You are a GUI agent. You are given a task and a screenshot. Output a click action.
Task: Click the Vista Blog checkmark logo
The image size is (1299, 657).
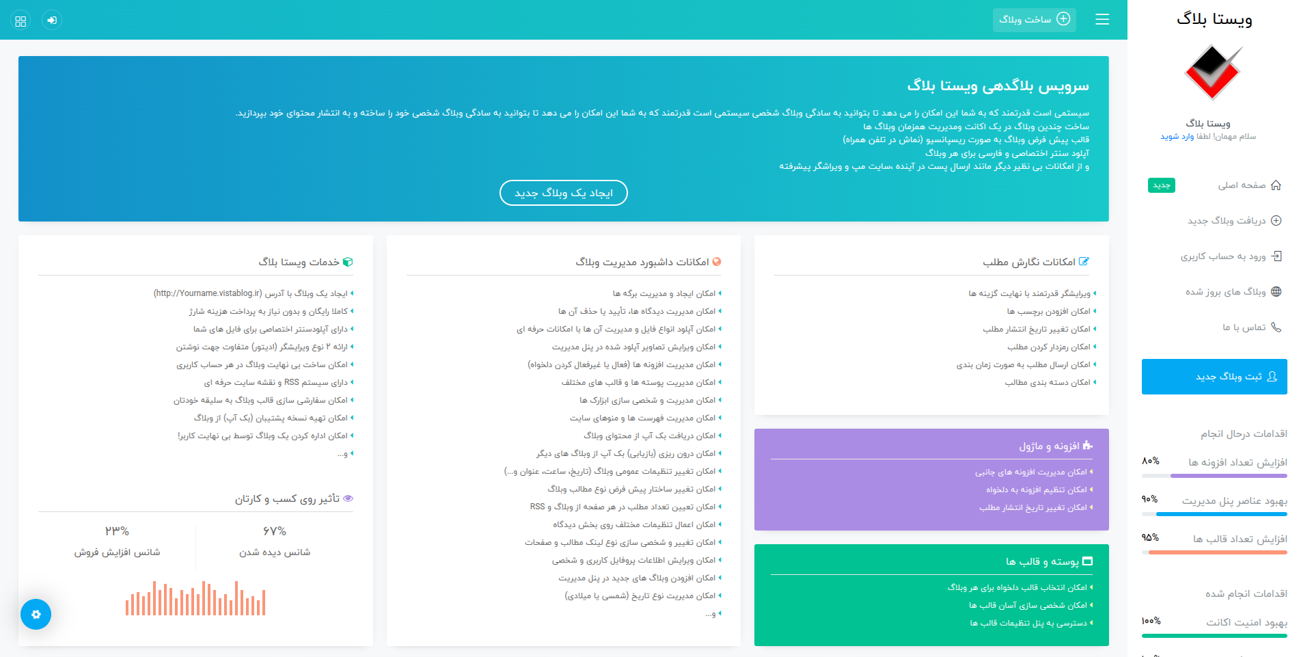tap(1213, 72)
